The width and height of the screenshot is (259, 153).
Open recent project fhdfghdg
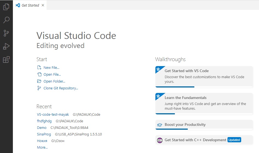click(44, 121)
